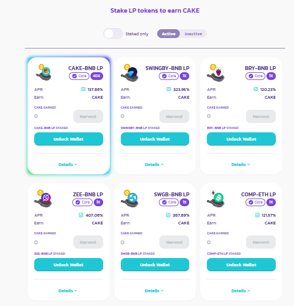Screen dimensions: 294x306
Task: Click the Core badge on SWGB-BNB LP
Action: pos(169,202)
